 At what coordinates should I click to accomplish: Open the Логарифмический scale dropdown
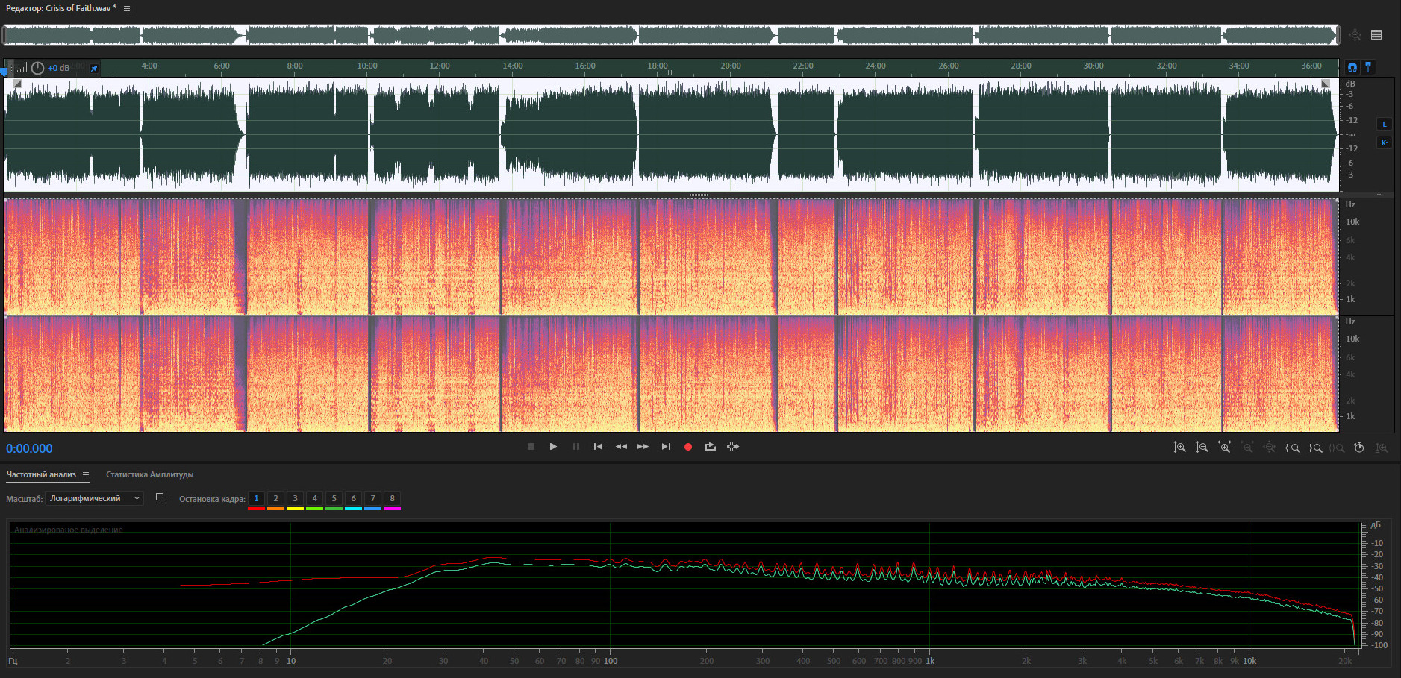[x=94, y=498]
